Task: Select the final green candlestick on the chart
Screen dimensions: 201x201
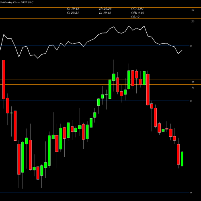Action: (x=182, y=159)
